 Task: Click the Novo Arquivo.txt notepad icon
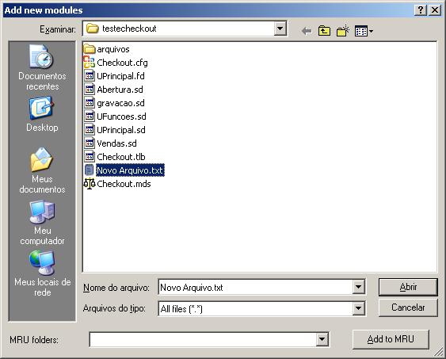pos(90,170)
